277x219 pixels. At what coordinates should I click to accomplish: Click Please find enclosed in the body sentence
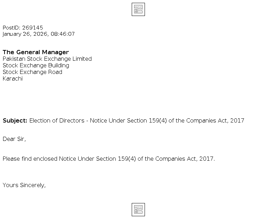point(30,159)
